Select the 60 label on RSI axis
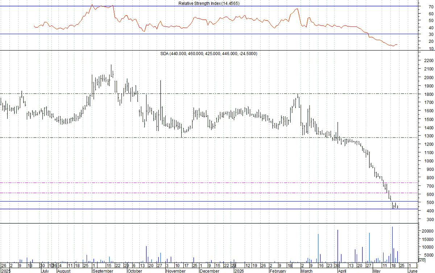Viewport: 435px width, 273px height. [x=430, y=14]
